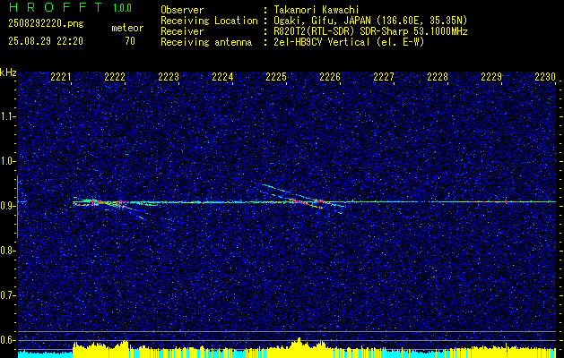Click the HROFFT program title
564x358 pixels.
click(x=56, y=7)
